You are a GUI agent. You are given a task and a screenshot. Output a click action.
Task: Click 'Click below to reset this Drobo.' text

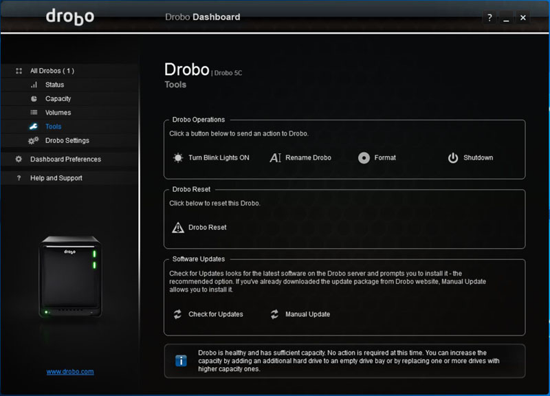(x=214, y=203)
